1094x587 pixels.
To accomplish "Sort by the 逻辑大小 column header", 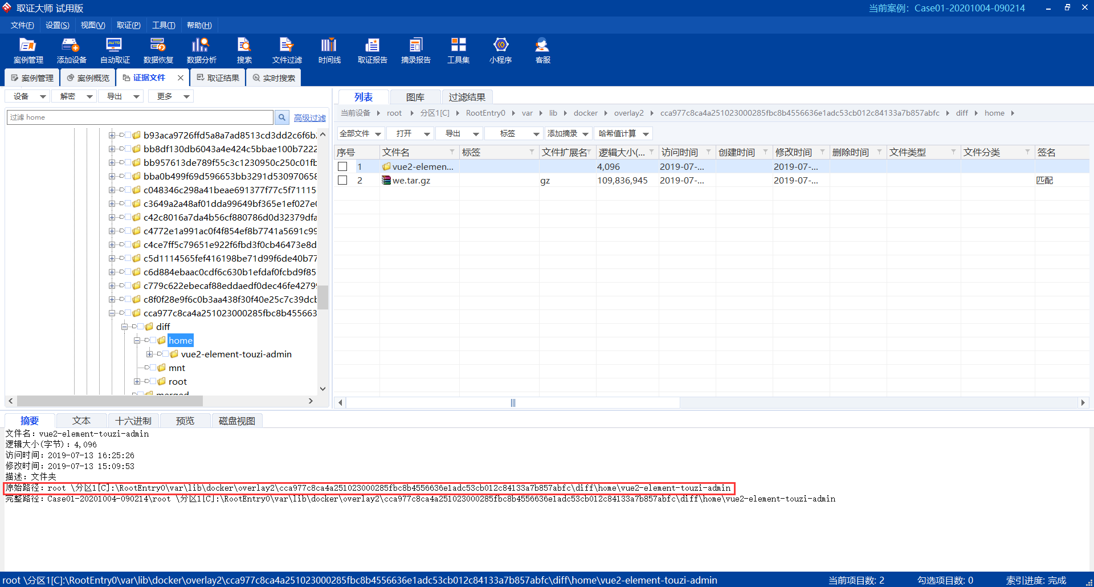I will 627,152.
